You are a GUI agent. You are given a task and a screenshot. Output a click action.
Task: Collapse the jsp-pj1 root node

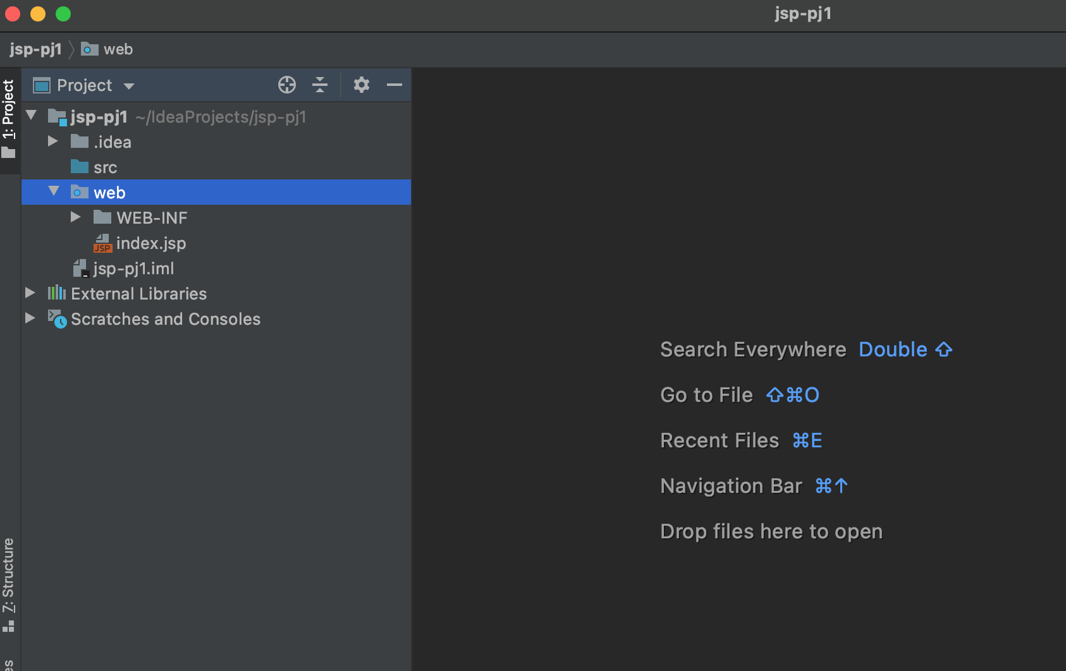coord(31,116)
